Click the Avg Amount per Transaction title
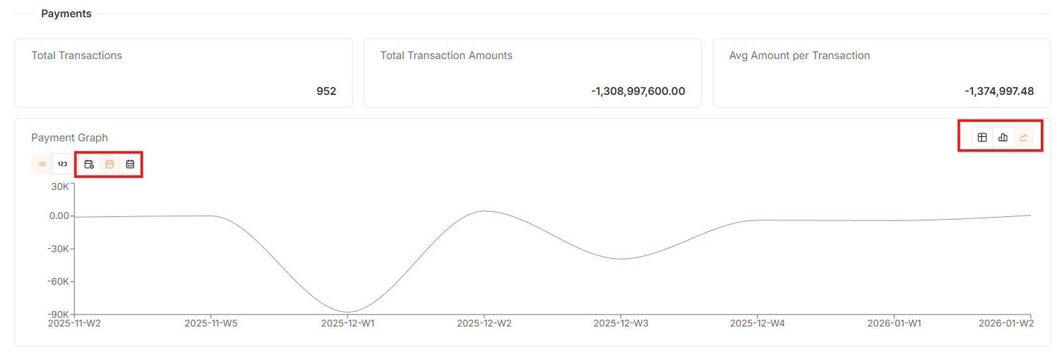The width and height of the screenshot is (1062, 357). (800, 56)
